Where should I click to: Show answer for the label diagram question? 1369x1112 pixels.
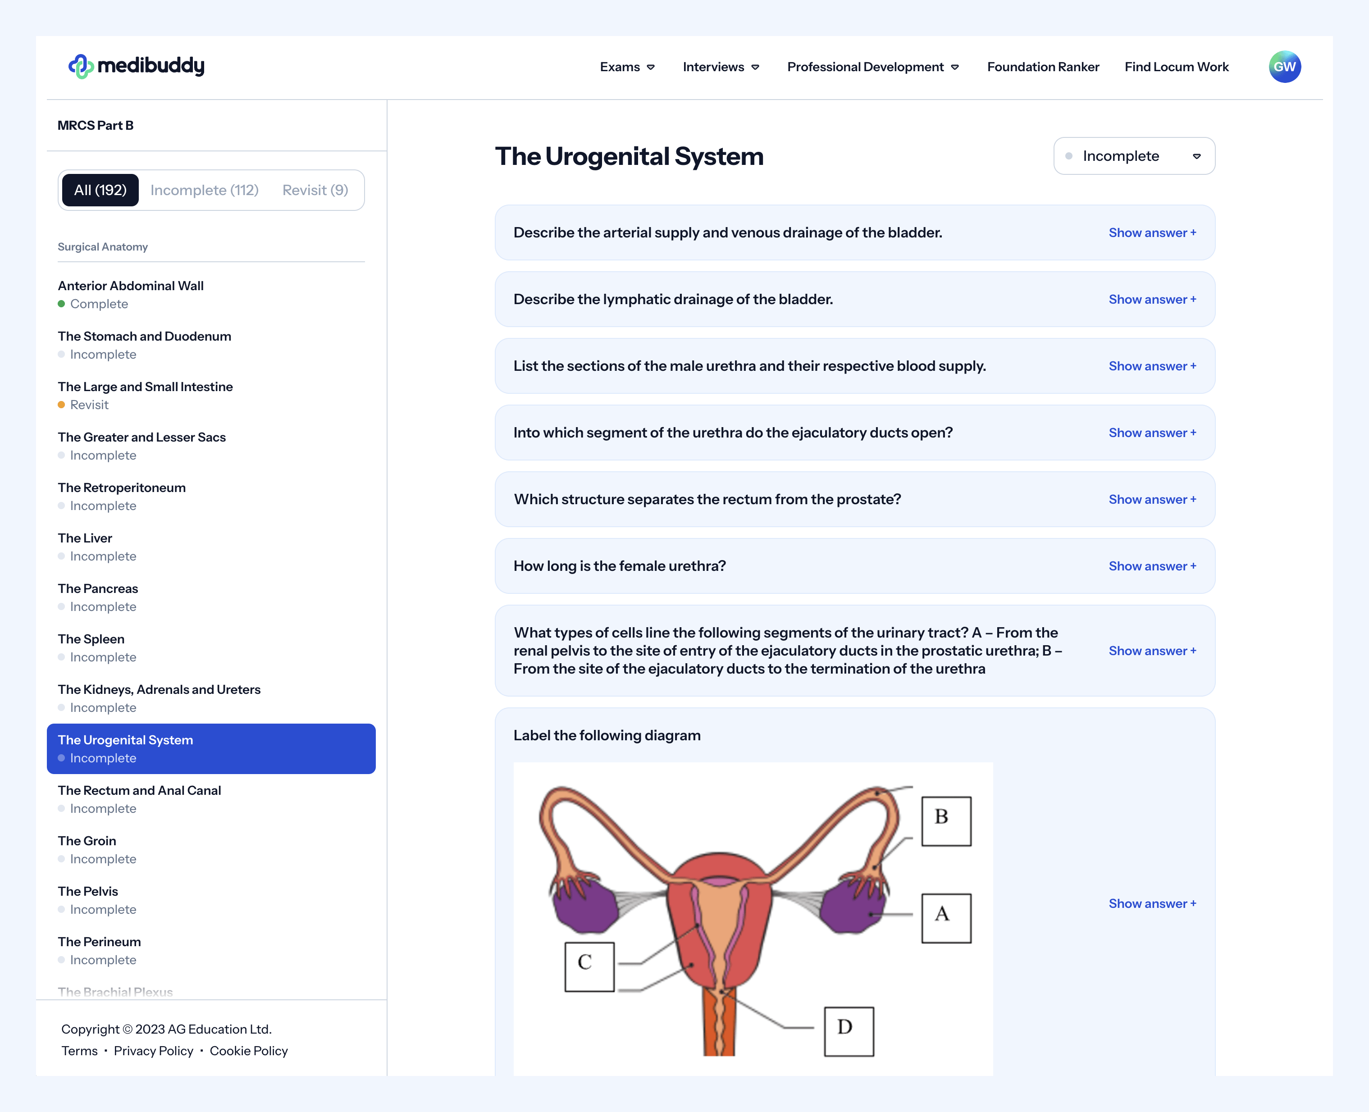click(1152, 903)
